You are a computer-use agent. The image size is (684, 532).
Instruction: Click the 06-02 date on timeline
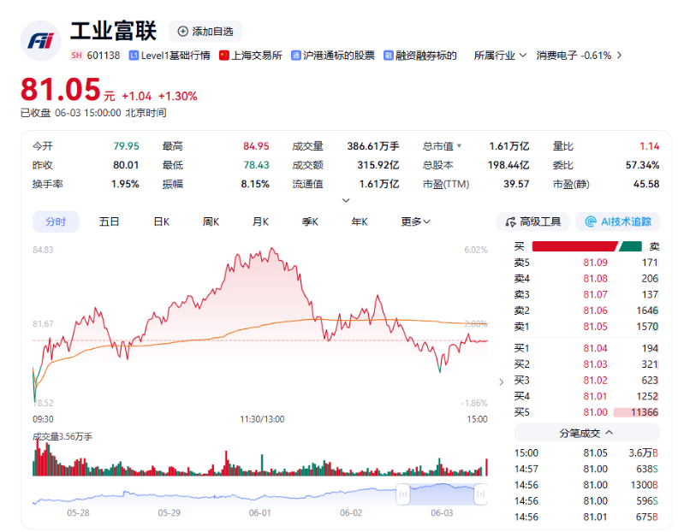(x=351, y=513)
